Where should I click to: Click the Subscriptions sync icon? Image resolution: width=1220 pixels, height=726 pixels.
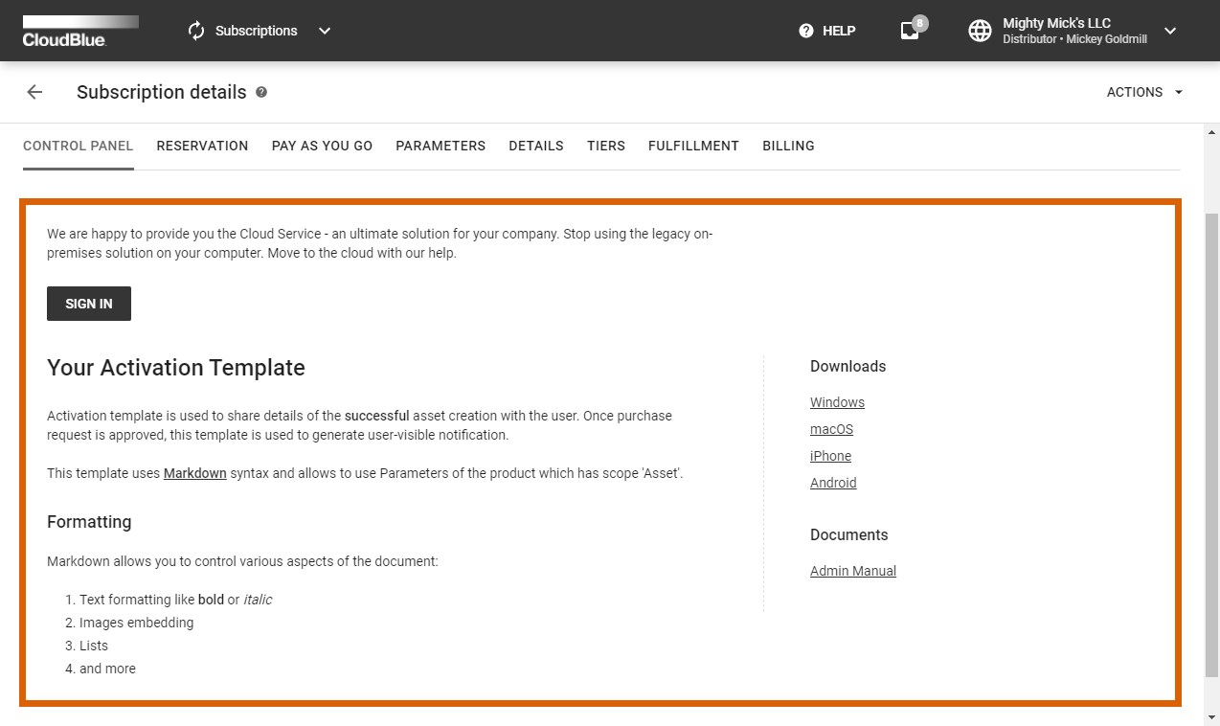click(196, 31)
